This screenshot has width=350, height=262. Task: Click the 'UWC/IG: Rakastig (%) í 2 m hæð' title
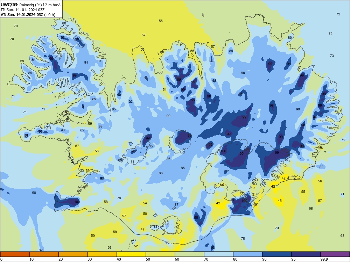pos(30,5)
